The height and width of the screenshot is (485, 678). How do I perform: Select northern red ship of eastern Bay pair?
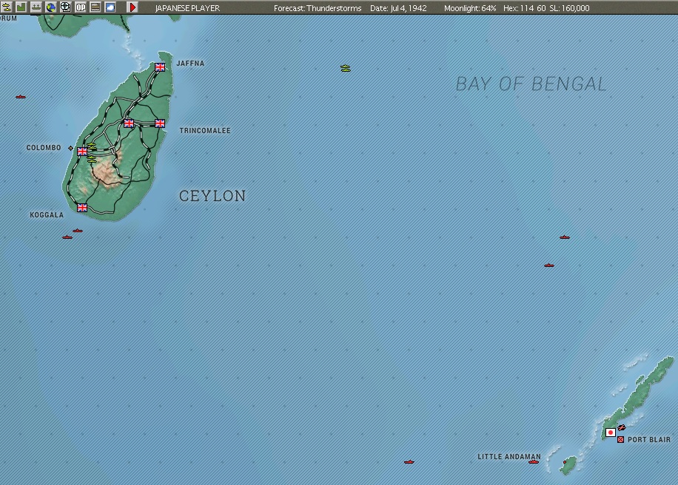coord(565,237)
